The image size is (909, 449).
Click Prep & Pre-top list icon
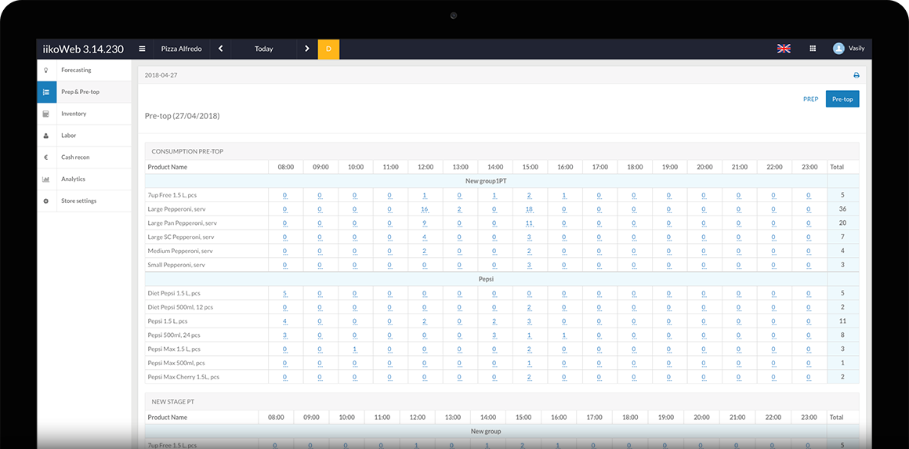click(45, 92)
